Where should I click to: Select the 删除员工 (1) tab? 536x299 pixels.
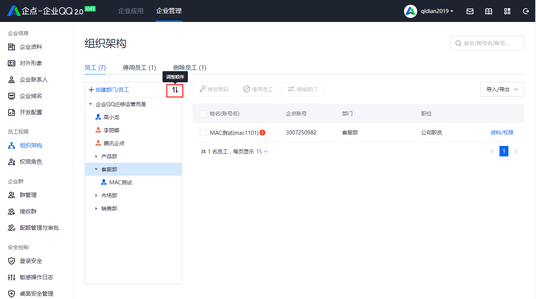click(190, 68)
